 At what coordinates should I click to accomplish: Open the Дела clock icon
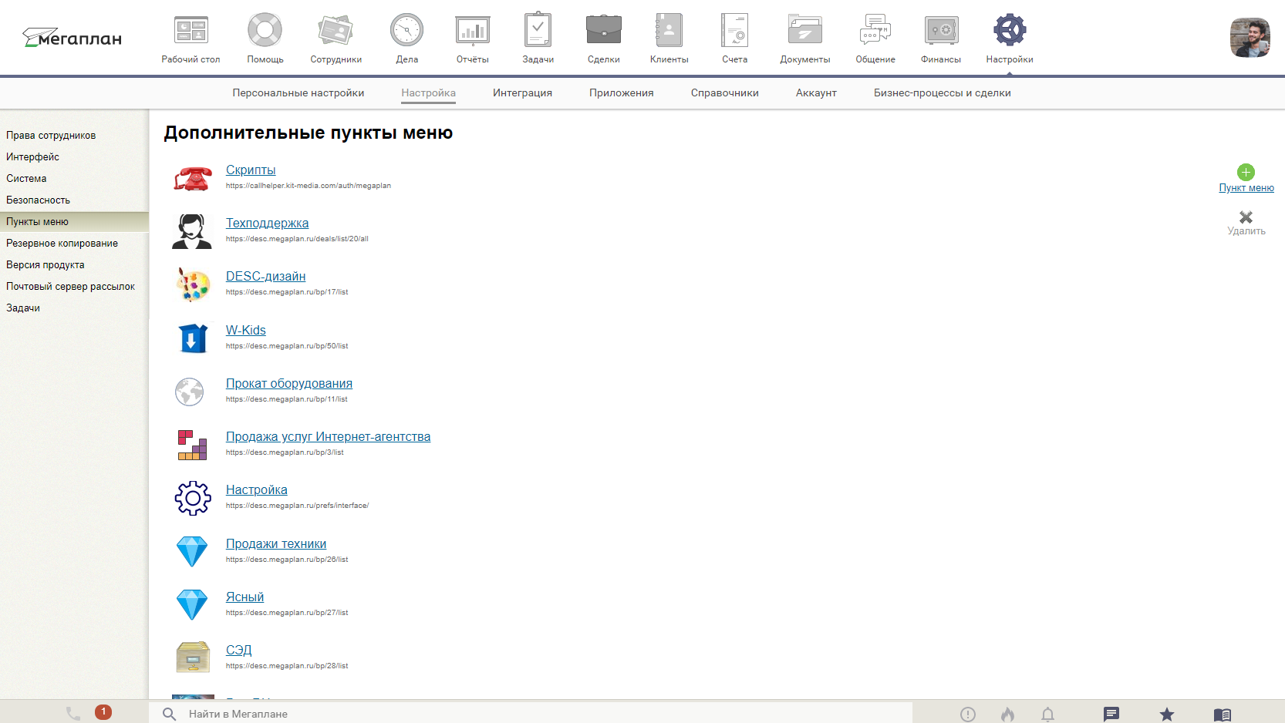point(407,31)
